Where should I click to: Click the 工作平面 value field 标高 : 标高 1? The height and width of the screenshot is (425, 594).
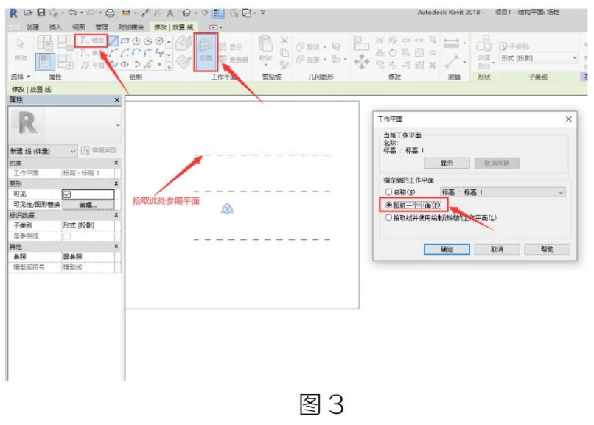pos(88,173)
